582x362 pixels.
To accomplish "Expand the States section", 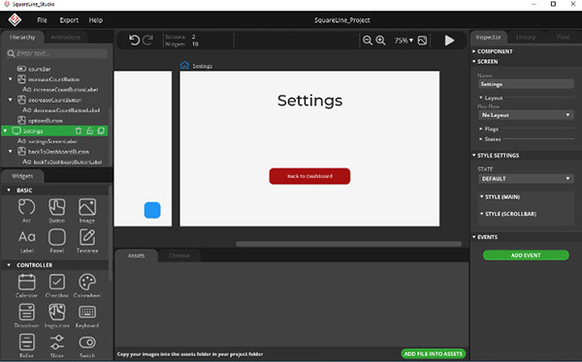I will point(481,139).
